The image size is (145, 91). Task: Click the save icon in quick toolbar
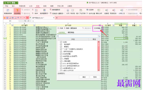(7, 18)
